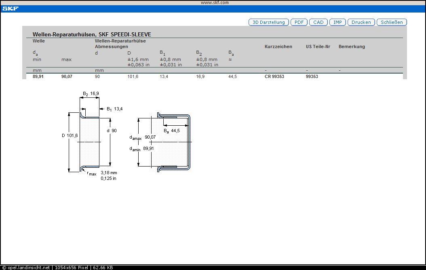
Task: Select the 16,9 B2 table value
Action: (200, 77)
